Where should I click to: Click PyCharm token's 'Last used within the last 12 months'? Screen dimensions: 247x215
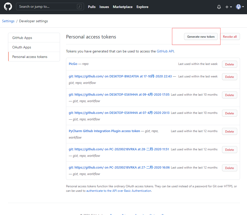pos(194,131)
